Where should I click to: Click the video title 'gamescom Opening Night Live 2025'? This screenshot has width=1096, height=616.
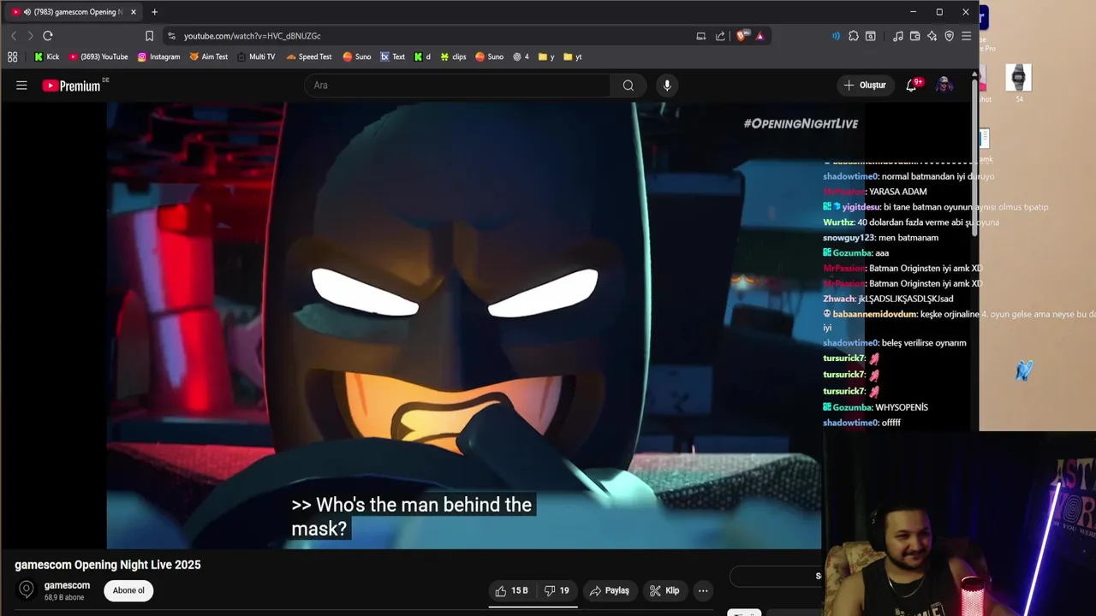(108, 565)
